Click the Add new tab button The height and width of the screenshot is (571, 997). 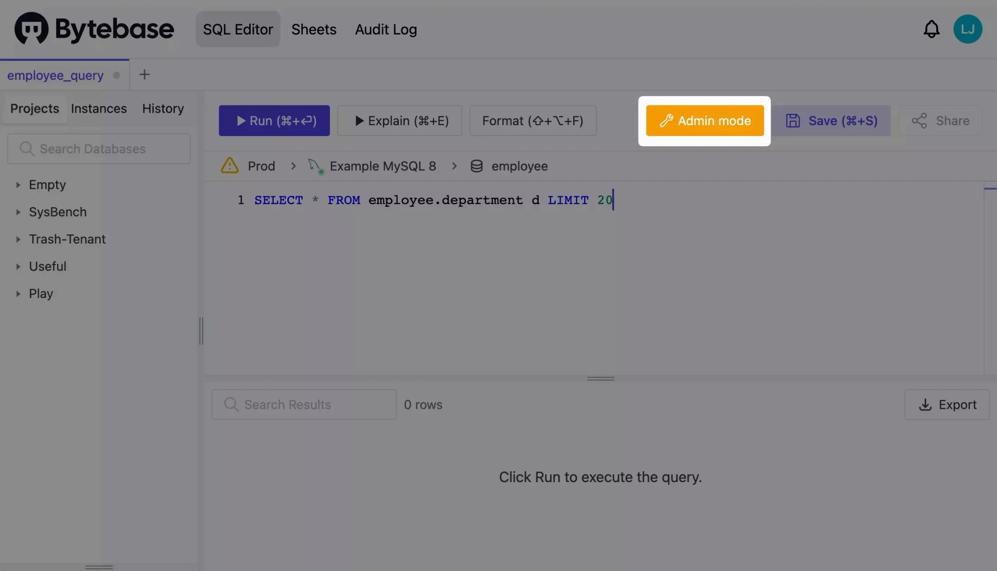pyautogui.click(x=144, y=74)
